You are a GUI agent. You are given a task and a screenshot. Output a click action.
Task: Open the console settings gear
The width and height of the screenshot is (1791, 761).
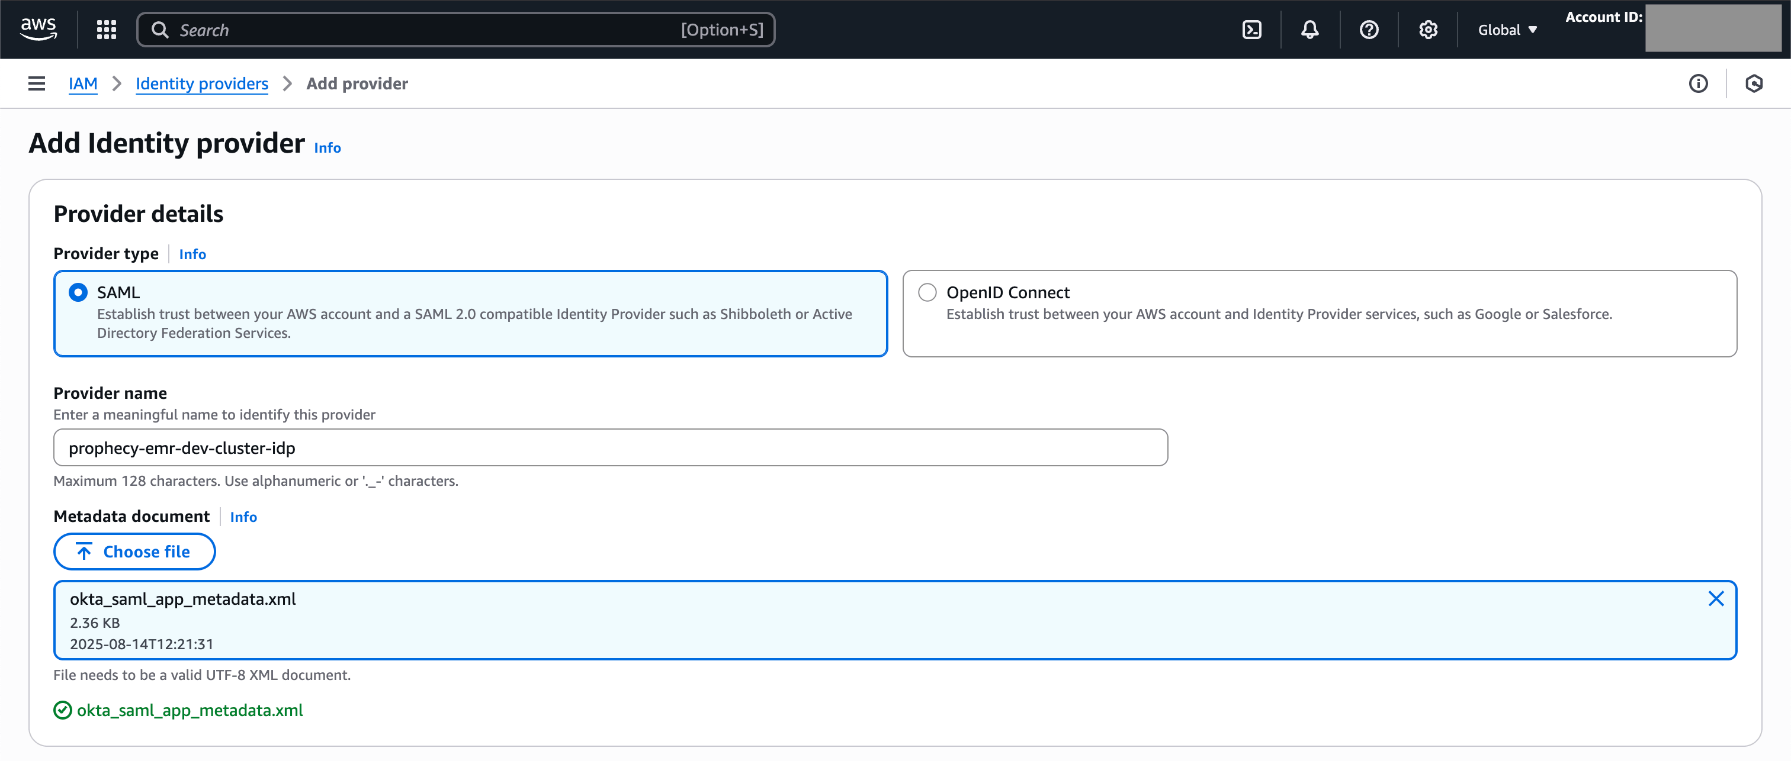pos(1428,29)
